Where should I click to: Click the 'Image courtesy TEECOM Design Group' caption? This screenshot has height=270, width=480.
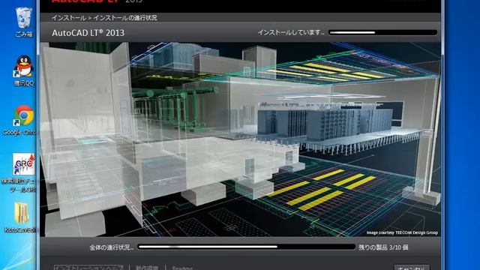click(x=402, y=232)
